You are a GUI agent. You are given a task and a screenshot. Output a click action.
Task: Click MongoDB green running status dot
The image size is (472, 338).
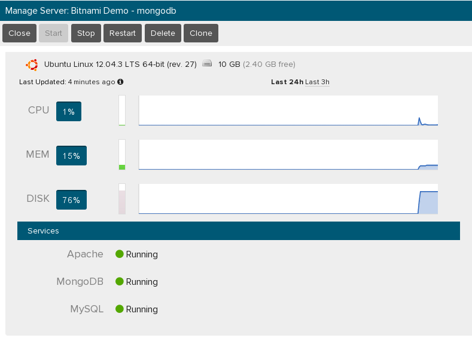(x=120, y=281)
